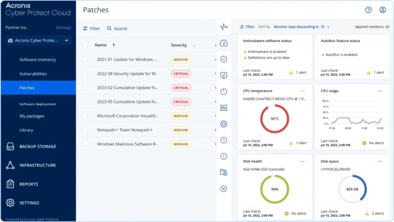Select the shield protection icon
The width and height of the screenshot is (394, 222).
pyautogui.click(x=224, y=59)
